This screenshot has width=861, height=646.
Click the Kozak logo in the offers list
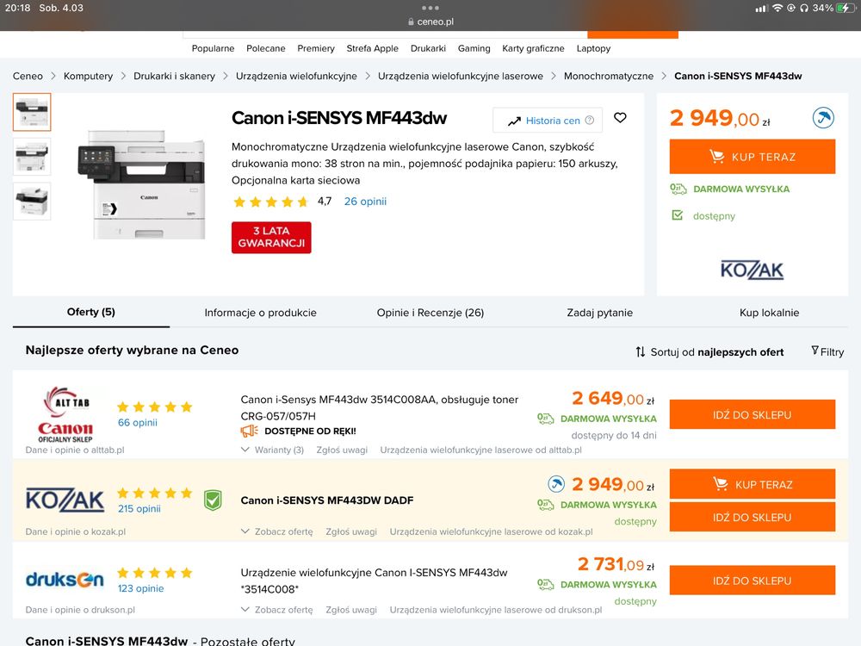(x=65, y=500)
